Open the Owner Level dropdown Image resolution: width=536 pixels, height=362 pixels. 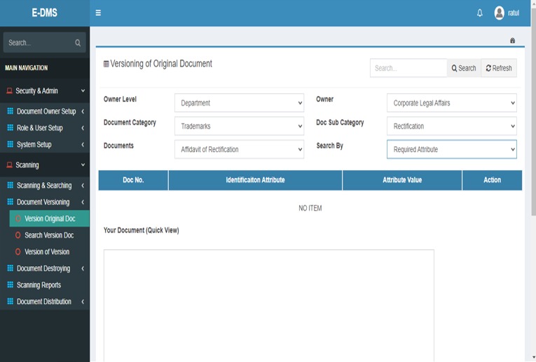(240, 103)
